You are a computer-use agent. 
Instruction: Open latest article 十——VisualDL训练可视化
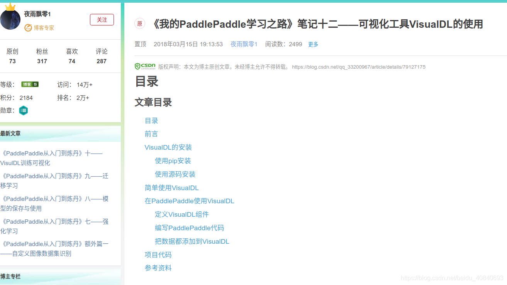tap(51, 158)
